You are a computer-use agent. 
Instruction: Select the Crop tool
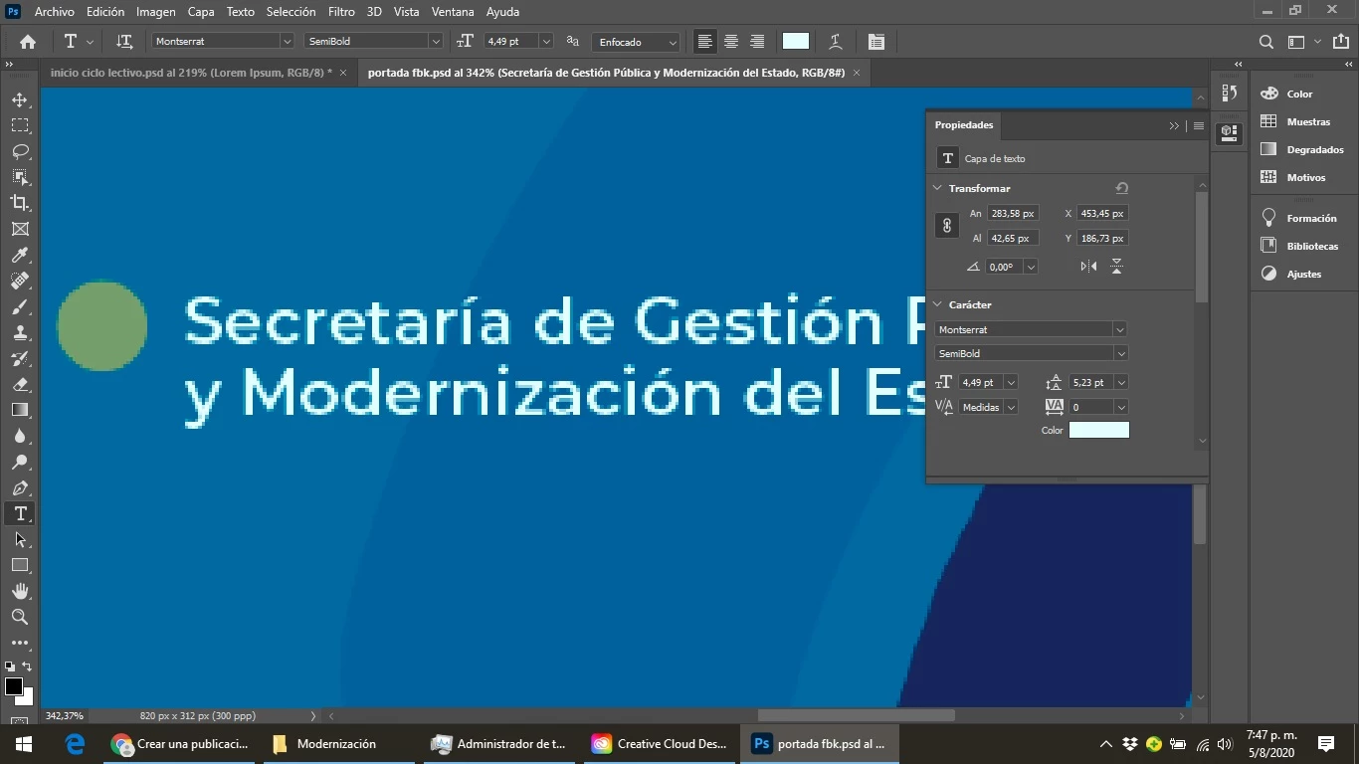(x=20, y=203)
